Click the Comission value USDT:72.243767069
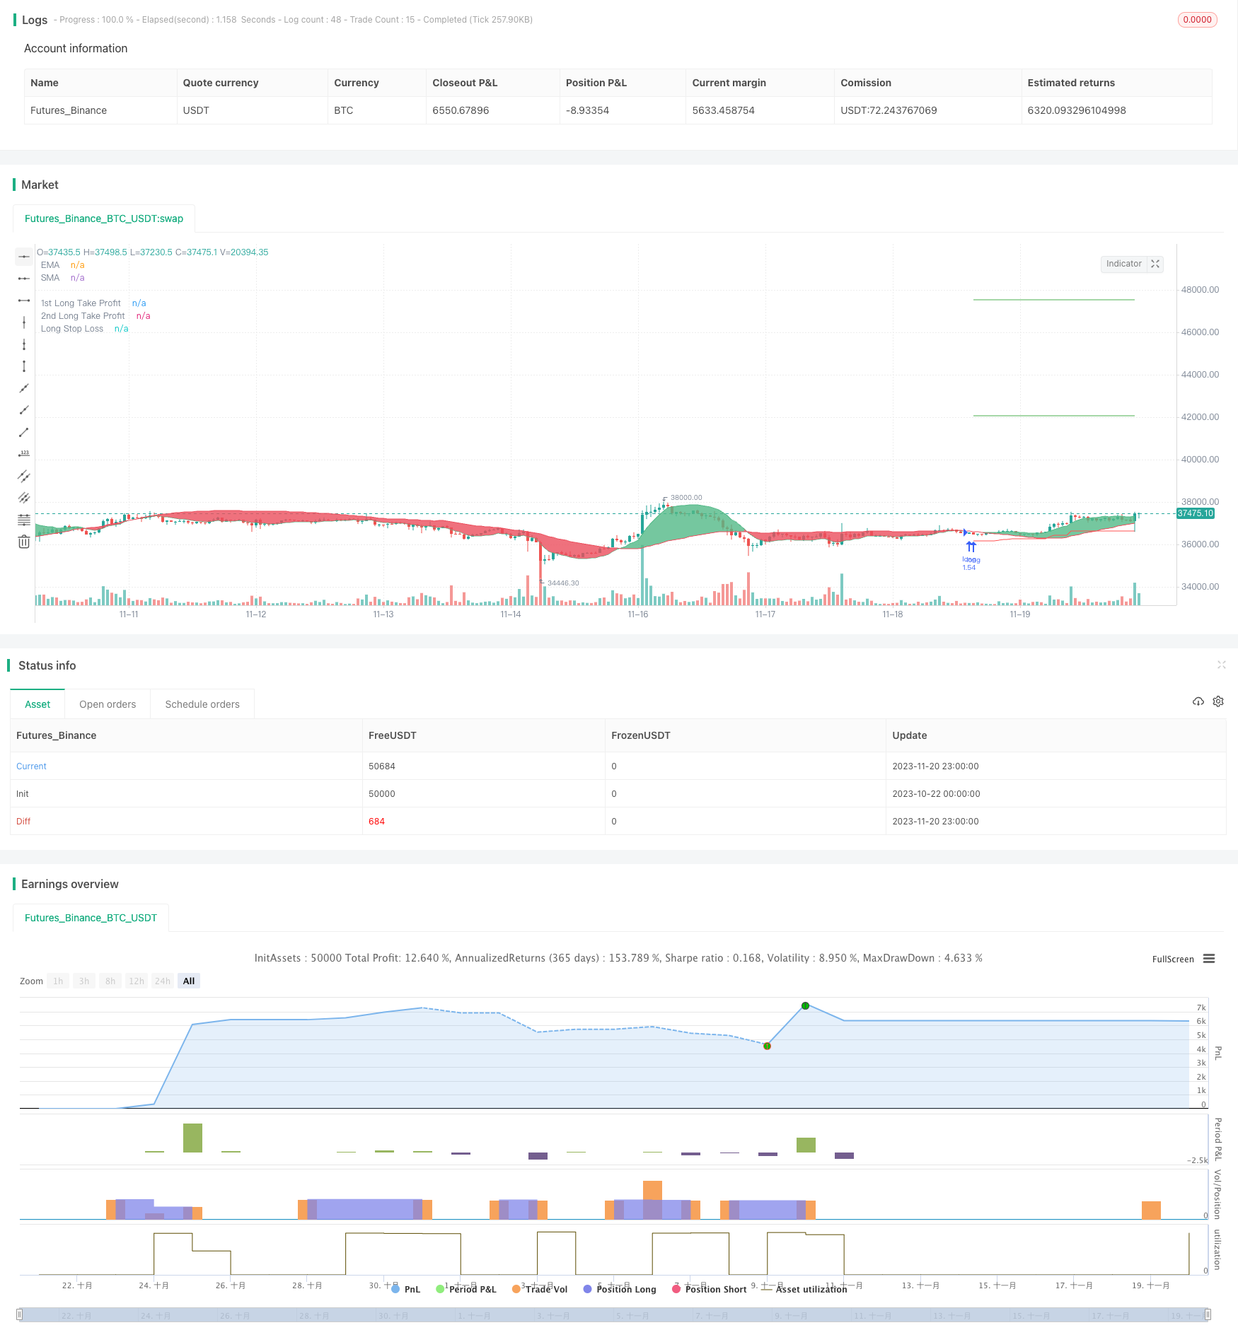The height and width of the screenshot is (1342, 1238). [889, 110]
